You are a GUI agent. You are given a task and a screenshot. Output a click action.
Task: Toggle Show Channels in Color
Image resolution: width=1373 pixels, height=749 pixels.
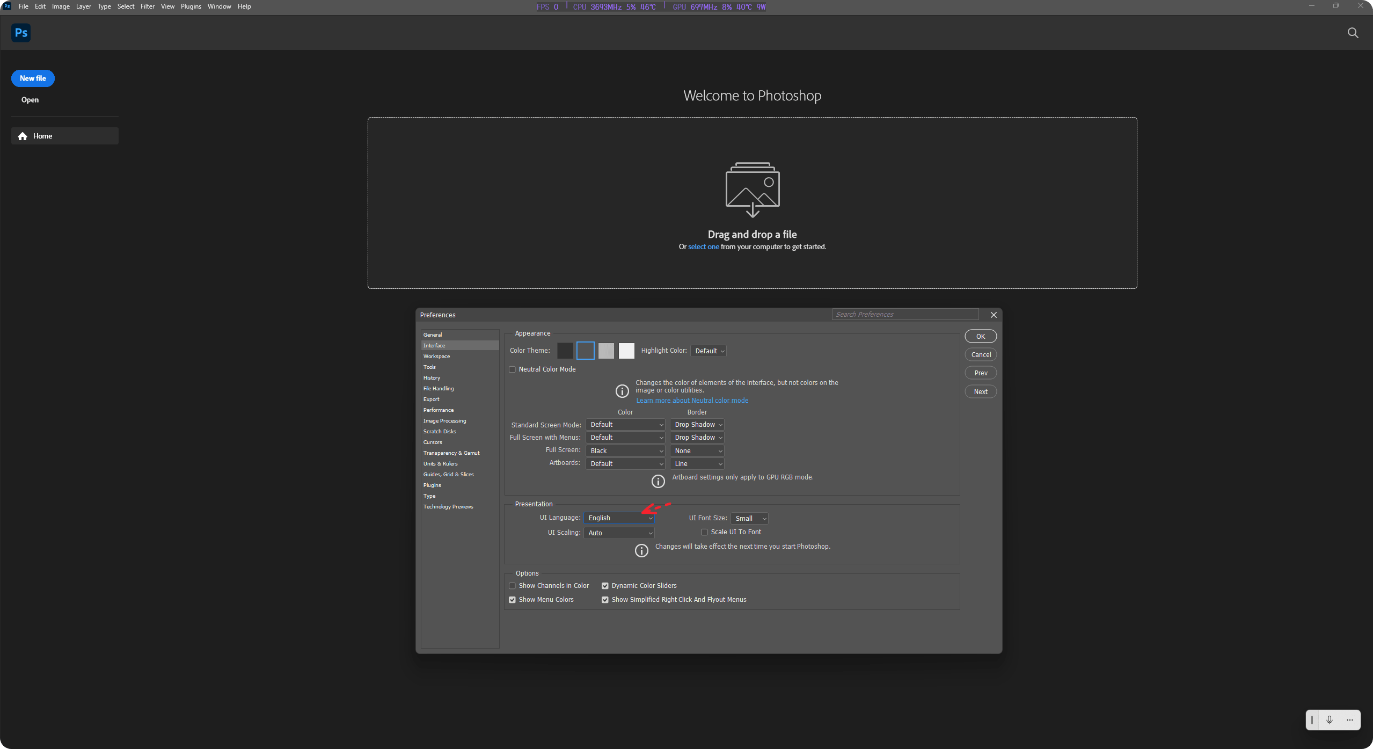513,586
